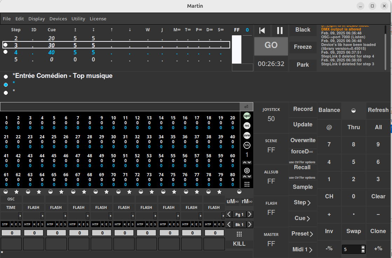Click the enter arrow icon on command line
Screen dimensions: 392x258
246,107
